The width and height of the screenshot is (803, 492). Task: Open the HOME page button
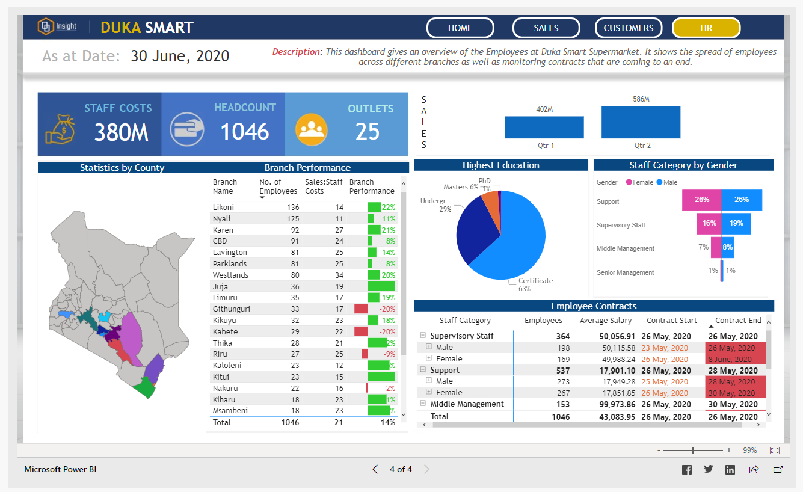click(x=460, y=28)
